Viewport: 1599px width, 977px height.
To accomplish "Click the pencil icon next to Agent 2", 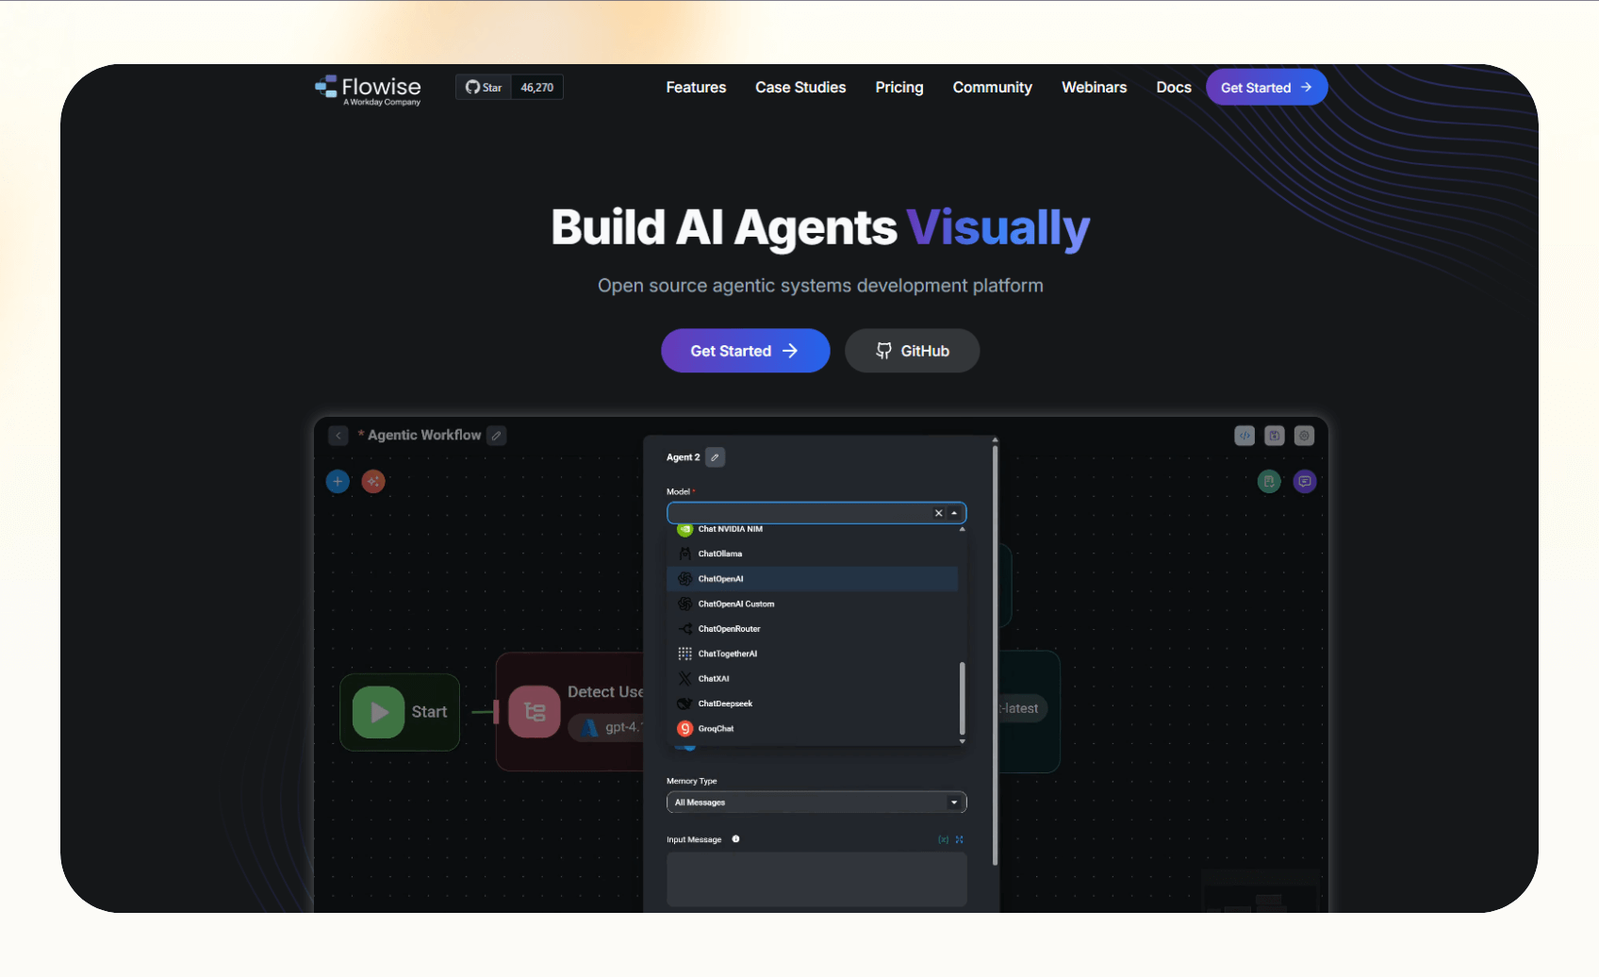I will pos(715,457).
